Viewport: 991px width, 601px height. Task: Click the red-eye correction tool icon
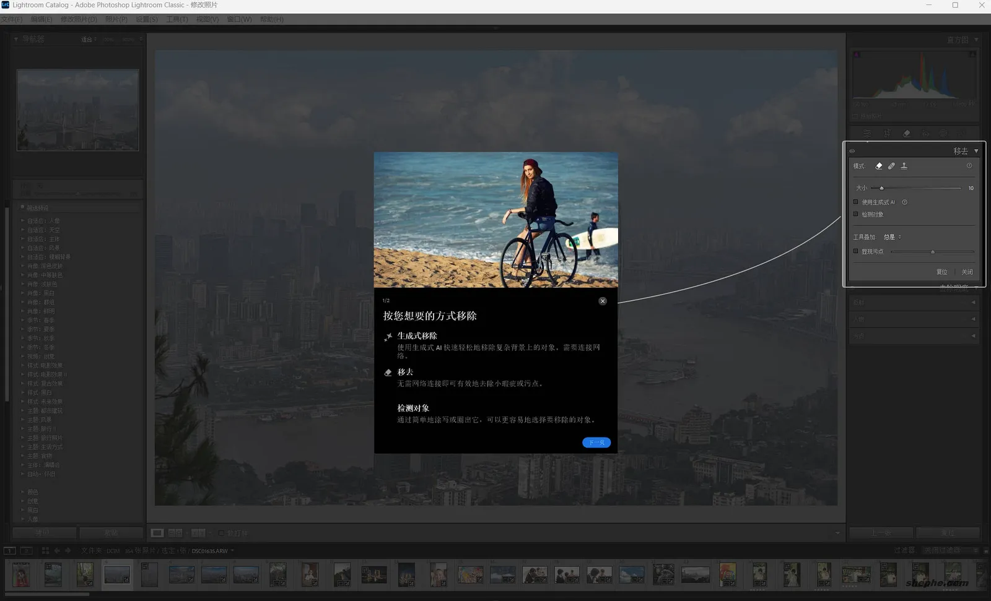coord(925,133)
